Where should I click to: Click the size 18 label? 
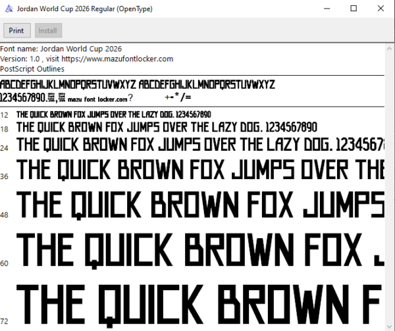coord(5,130)
